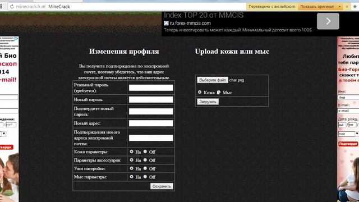
Task: Open the dropdown arrow in left ad
Action: coord(4,134)
